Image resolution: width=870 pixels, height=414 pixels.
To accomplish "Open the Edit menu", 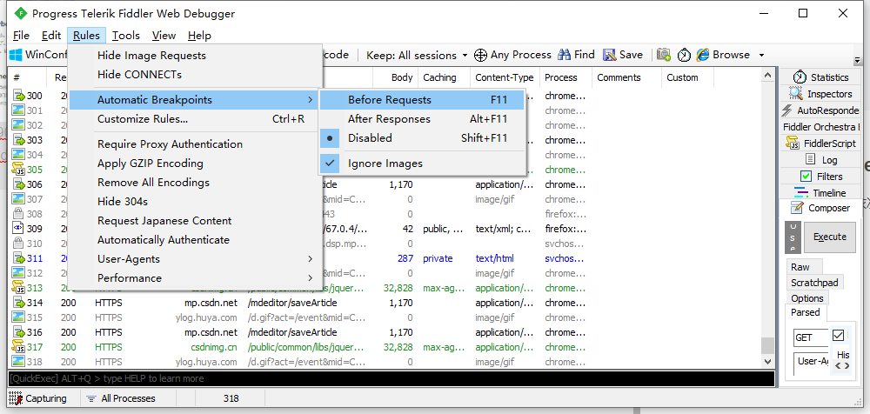I will click(51, 36).
